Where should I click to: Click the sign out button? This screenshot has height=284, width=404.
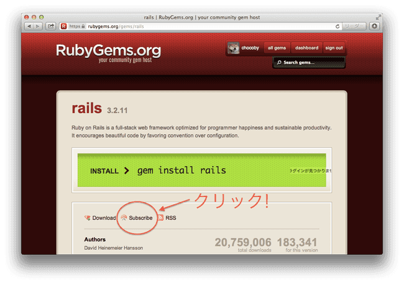(334, 48)
